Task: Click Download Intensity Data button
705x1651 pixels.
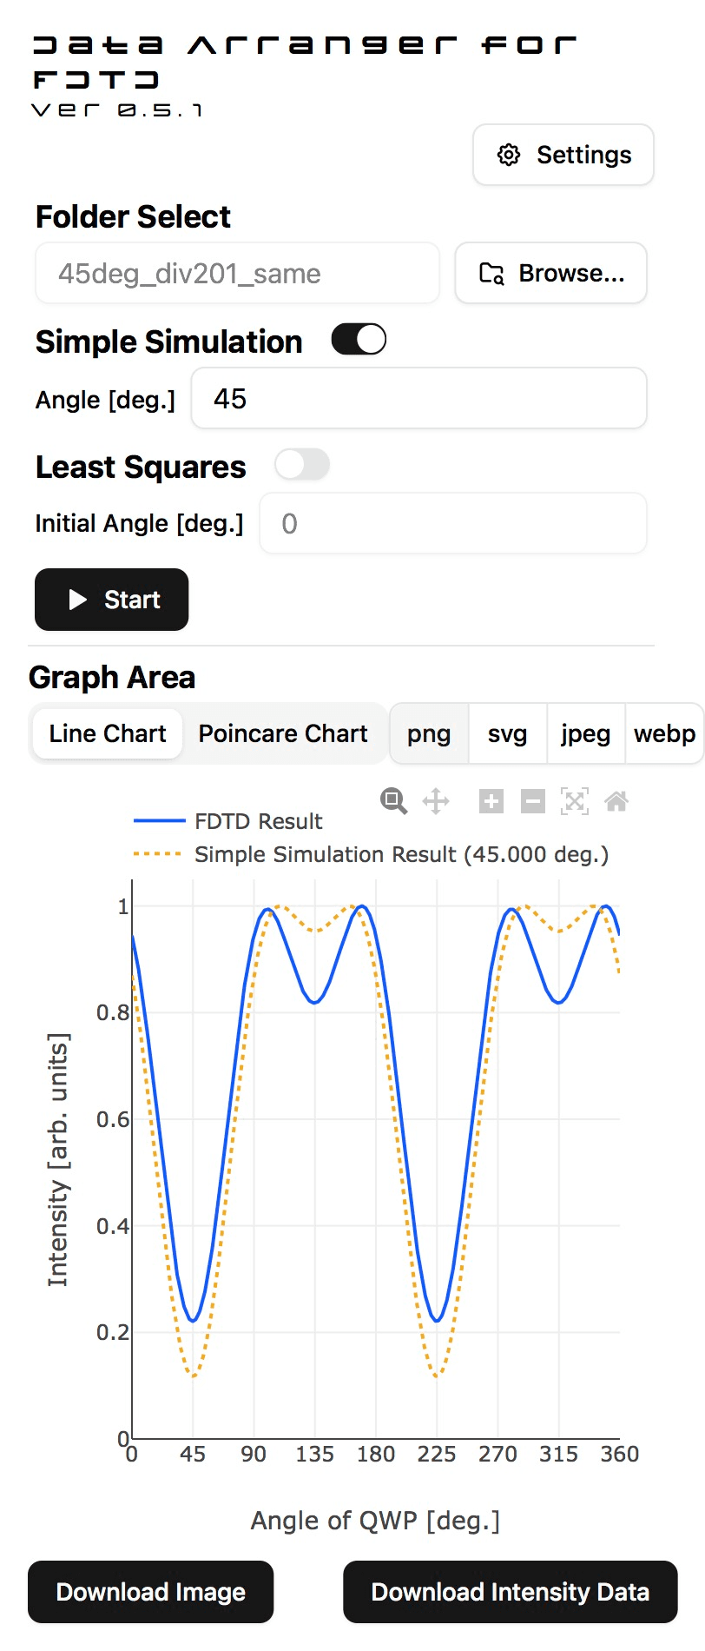Action: coord(510,1592)
